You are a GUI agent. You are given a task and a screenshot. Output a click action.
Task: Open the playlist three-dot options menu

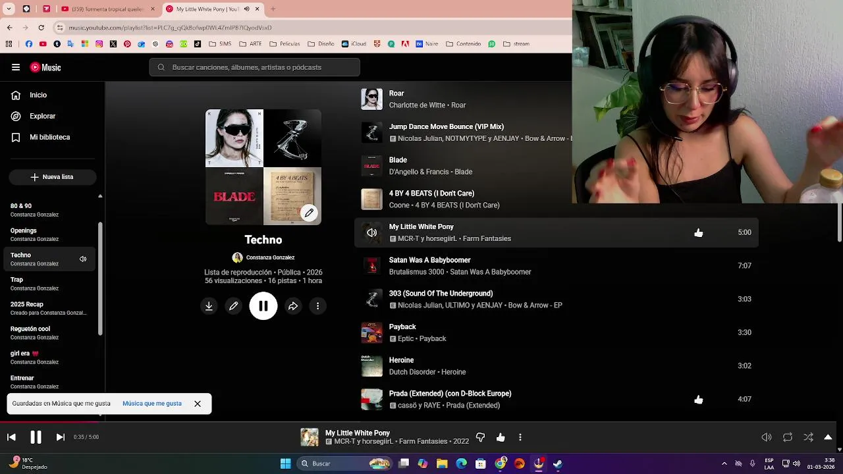317,306
